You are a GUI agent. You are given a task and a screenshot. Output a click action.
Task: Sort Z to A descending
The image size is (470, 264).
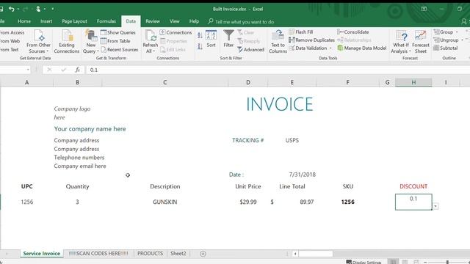[x=200, y=46]
